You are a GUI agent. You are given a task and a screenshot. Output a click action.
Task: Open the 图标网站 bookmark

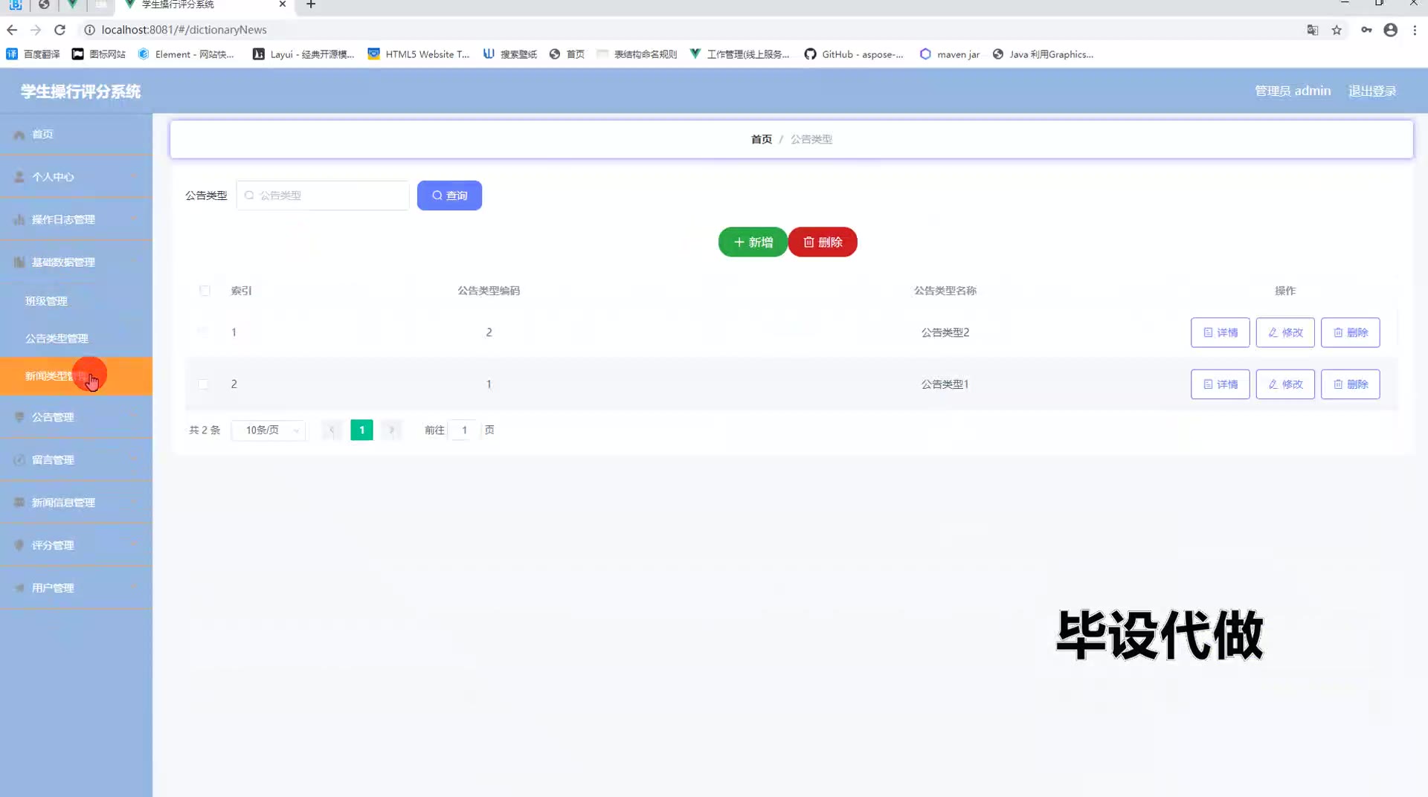99,54
